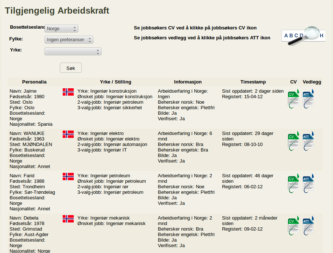Open the empty Yrke dropdown
Viewport: 333px width, 253px height.
coord(73,51)
